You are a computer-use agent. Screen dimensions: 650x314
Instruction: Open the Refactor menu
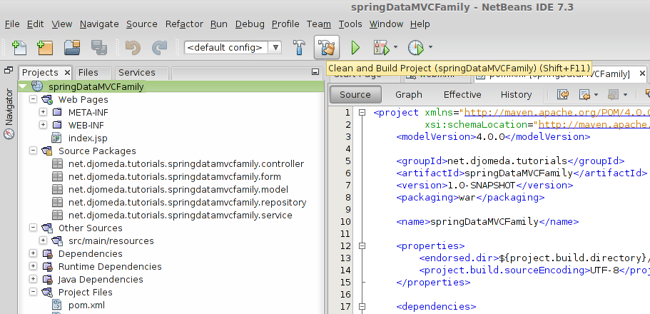[x=184, y=24]
